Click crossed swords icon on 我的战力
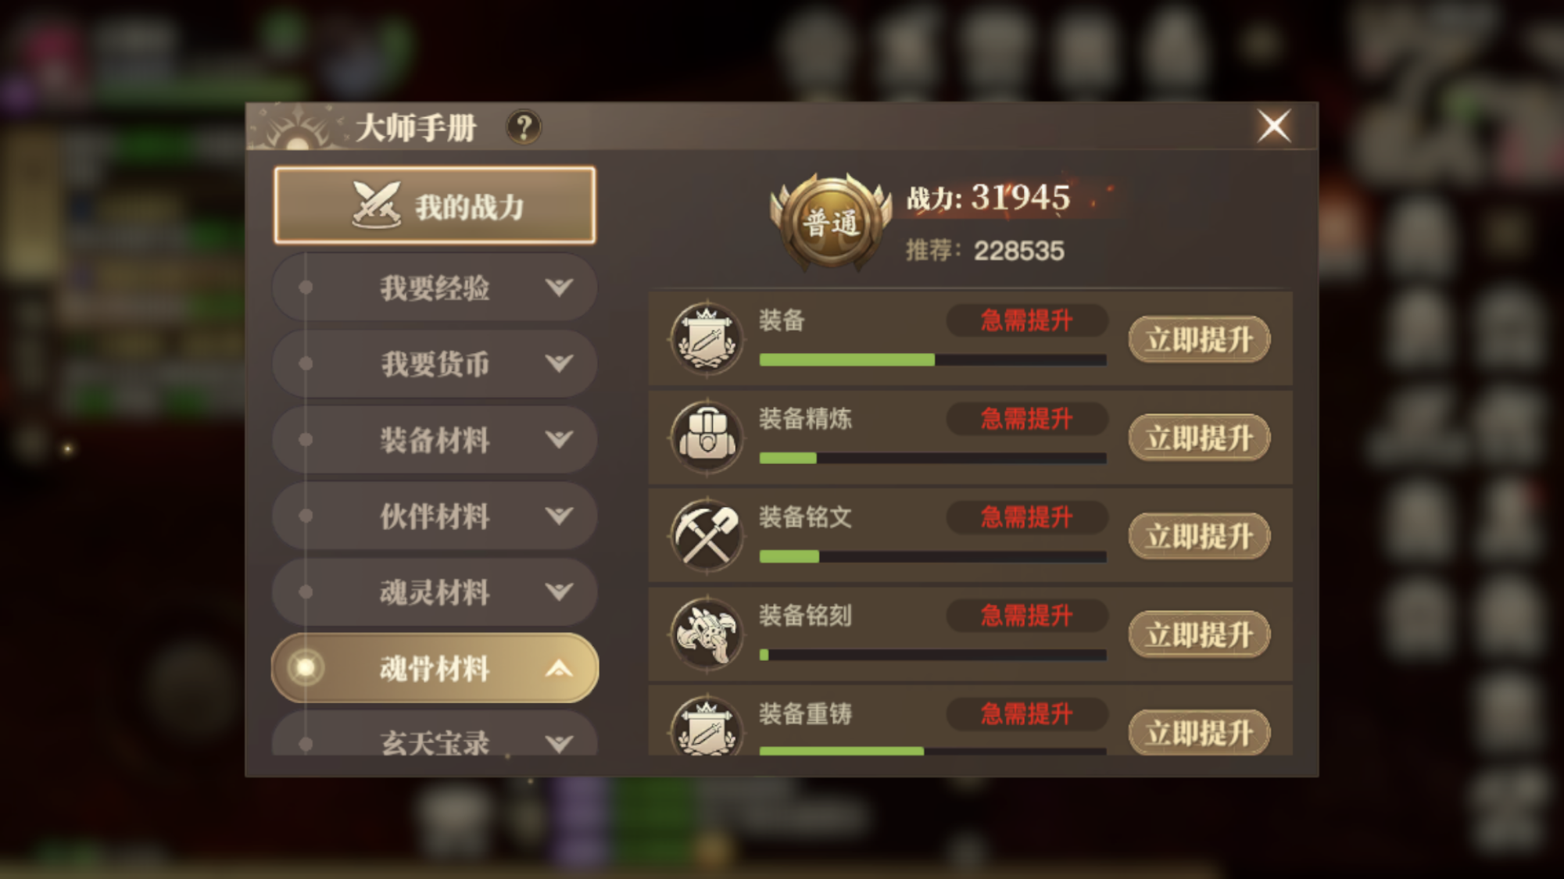This screenshot has width=1564, height=879. (376, 205)
